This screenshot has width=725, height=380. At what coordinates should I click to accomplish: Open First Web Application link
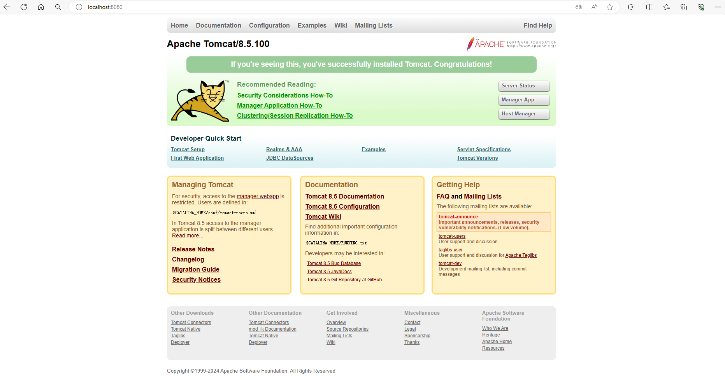click(197, 158)
